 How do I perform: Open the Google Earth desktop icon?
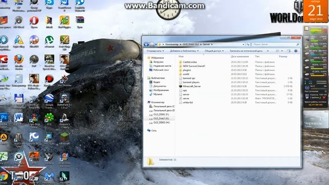click(x=49, y=101)
